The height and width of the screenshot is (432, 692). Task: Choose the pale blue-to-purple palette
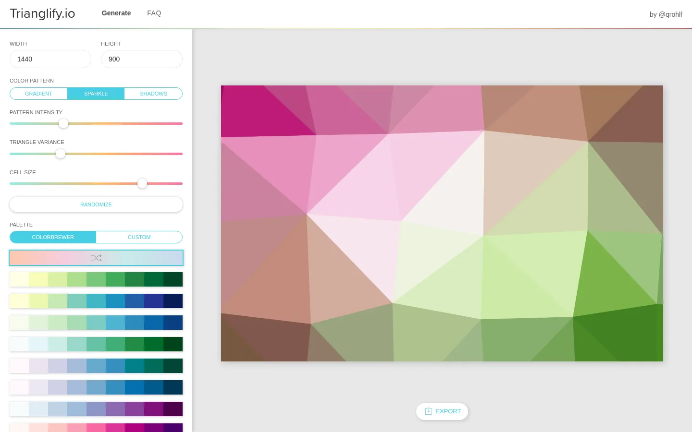coord(96,409)
